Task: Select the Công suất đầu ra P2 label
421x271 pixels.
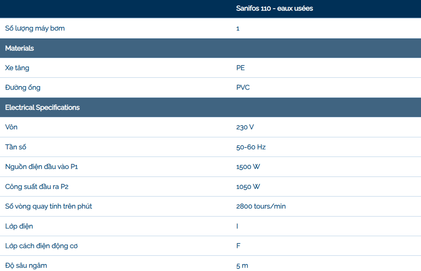Action: 37,187
